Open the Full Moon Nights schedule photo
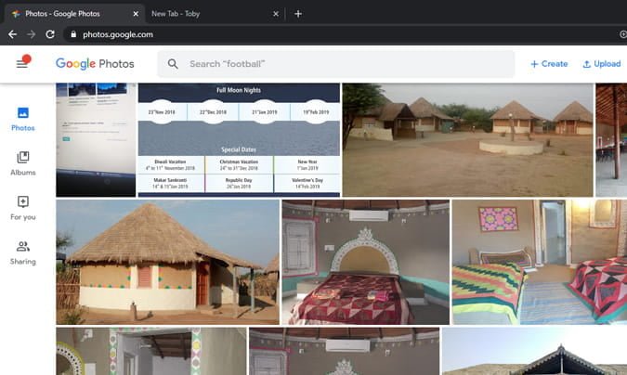The image size is (627, 375). coord(239,139)
